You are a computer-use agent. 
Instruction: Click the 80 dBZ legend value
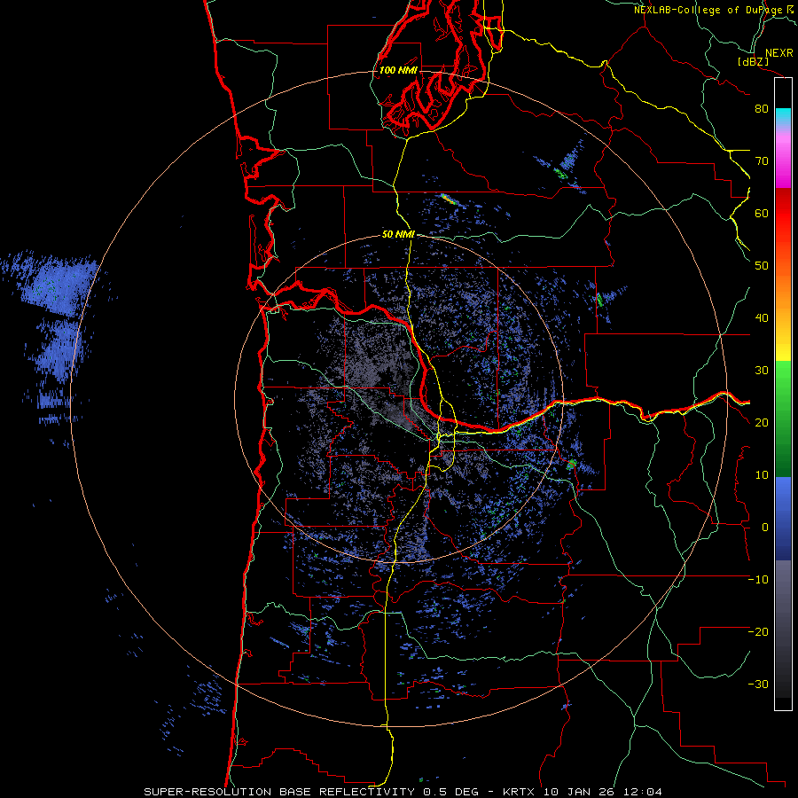(x=762, y=109)
